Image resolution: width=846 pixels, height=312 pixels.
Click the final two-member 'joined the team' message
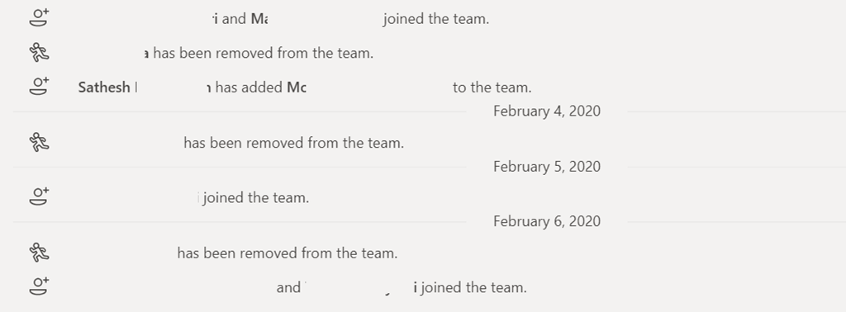tap(402, 288)
